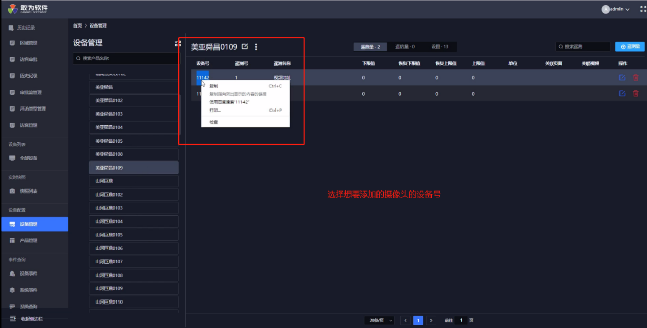647x328 pixels.
Task: Open the 20条/页 page size dropdown
Action: (x=379, y=320)
